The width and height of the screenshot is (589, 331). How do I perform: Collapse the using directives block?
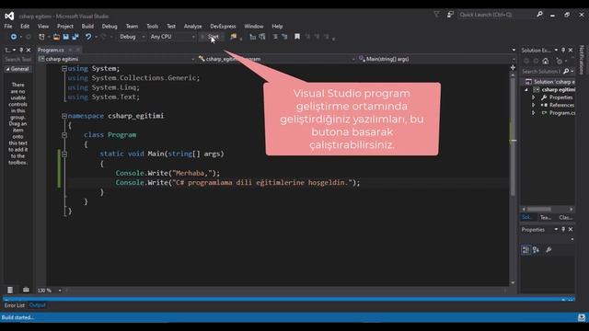click(x=64, y=69)
